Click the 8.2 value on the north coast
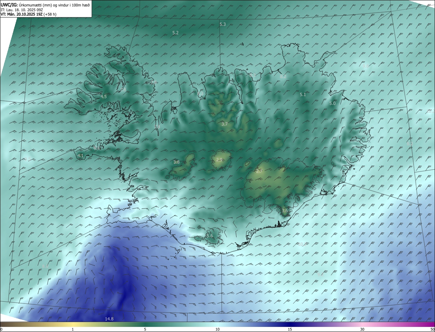The width and height of the screenshot is (435, 332). click(x=283, y=77)
